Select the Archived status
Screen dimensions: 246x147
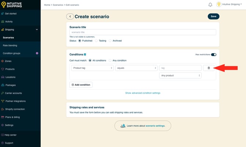point(110,41)
